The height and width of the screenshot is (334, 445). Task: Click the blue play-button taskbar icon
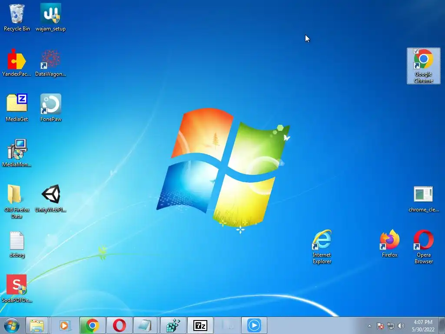coord(254,325)
